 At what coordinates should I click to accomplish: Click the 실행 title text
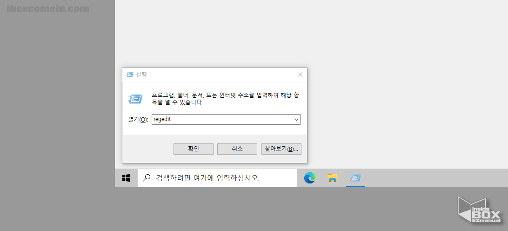click(x=141, y=75)
